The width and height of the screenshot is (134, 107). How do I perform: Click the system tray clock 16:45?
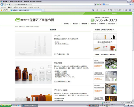131,106
